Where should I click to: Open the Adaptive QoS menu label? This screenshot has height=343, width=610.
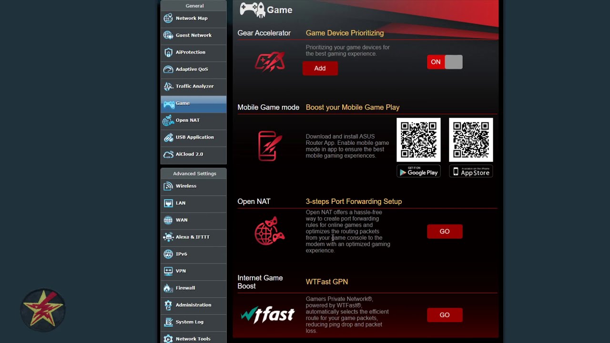(x=192, y=69)
